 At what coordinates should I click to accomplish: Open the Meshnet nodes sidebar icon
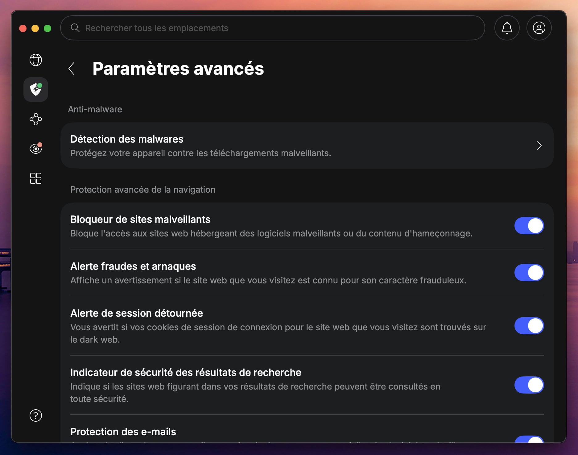[36, 119]
